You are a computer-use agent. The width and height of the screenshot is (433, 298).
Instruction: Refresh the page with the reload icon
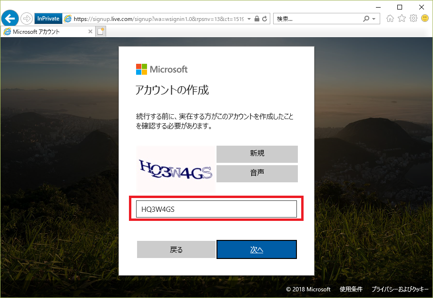[265, 18]
